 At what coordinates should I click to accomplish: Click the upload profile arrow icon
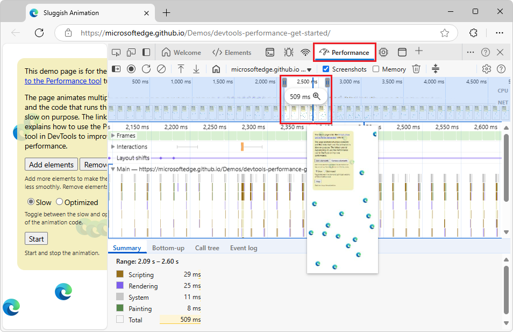pos(181,69)
